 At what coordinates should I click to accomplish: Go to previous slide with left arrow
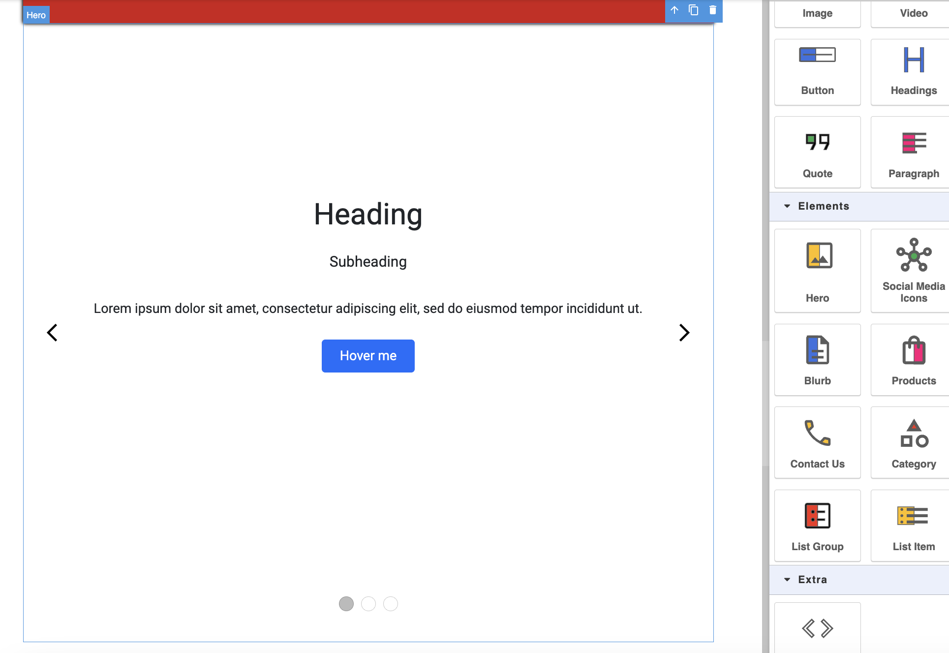point(52,333)
